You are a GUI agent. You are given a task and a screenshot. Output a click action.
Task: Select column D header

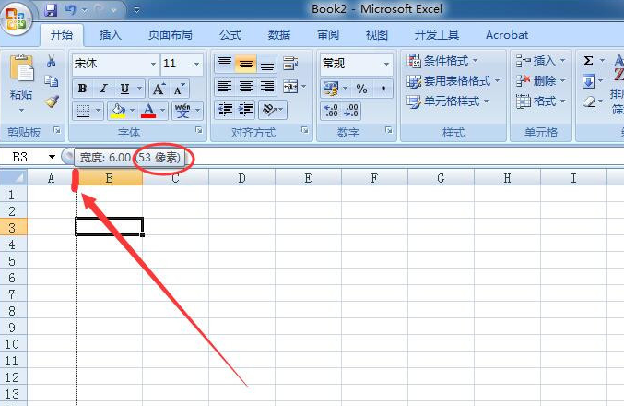pos(241,178)
